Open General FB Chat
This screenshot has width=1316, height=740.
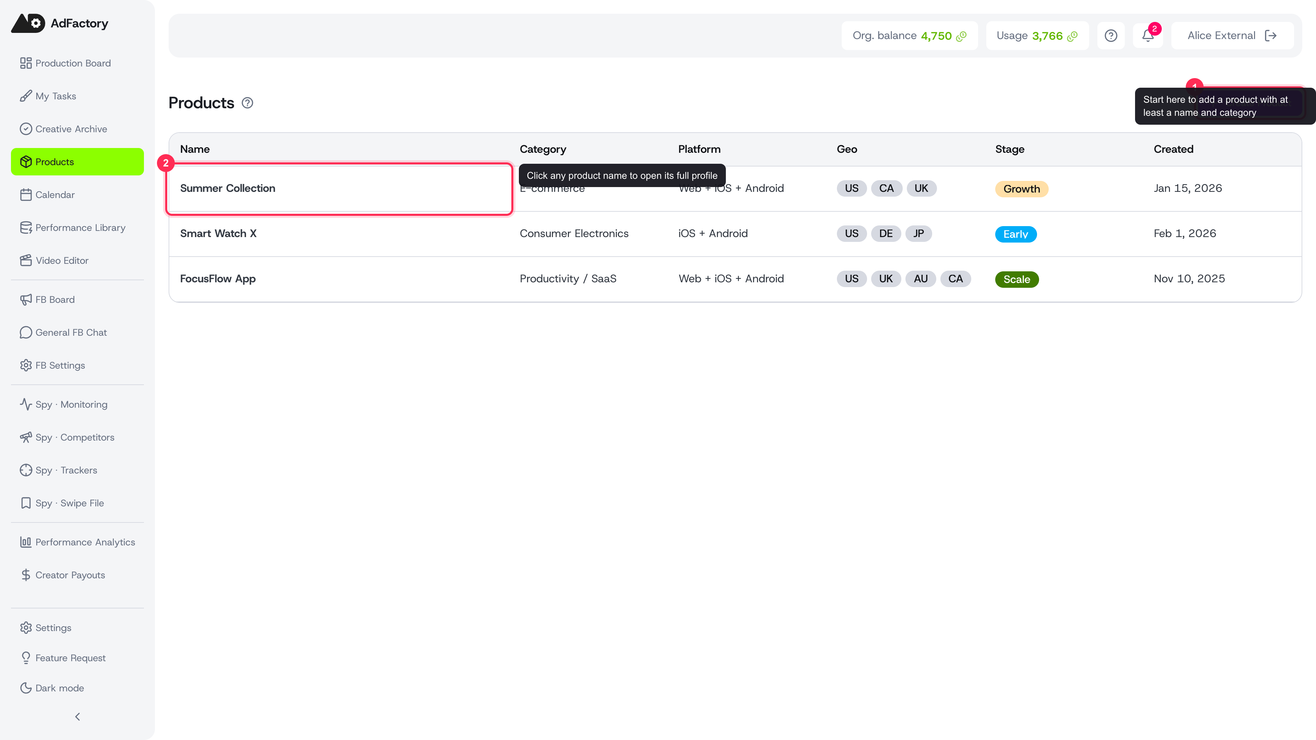coord(77,332)
